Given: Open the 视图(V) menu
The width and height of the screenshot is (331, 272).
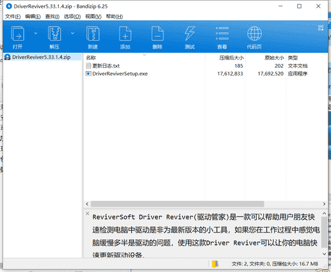Looking at the screenshot, I should click(x=93, y=17).
